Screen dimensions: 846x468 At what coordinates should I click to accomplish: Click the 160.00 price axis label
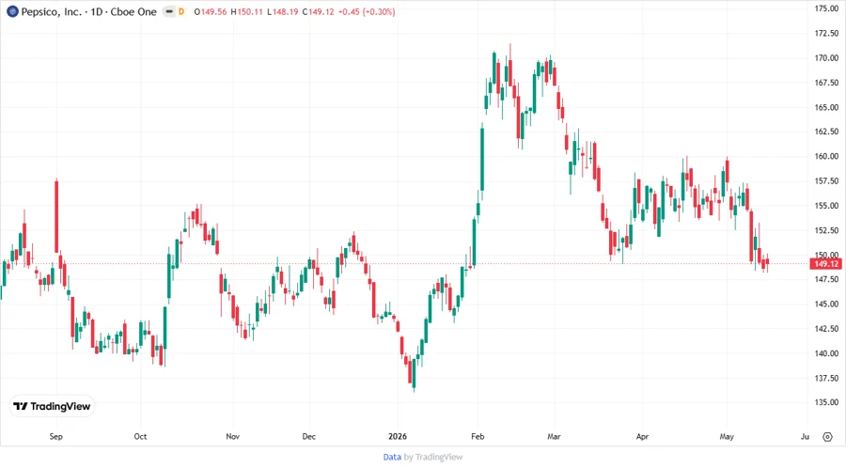tap(826, 156)
